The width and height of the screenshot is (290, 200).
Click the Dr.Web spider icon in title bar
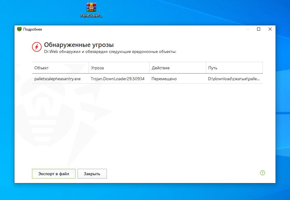19,29
